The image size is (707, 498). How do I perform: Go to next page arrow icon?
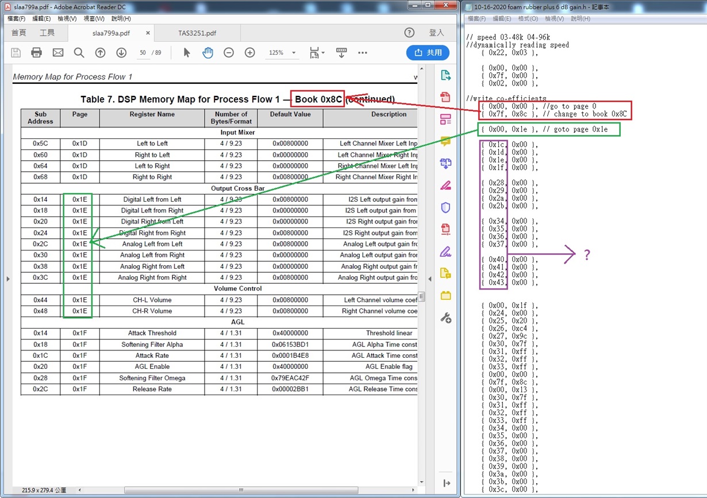[x=121, y=53]
